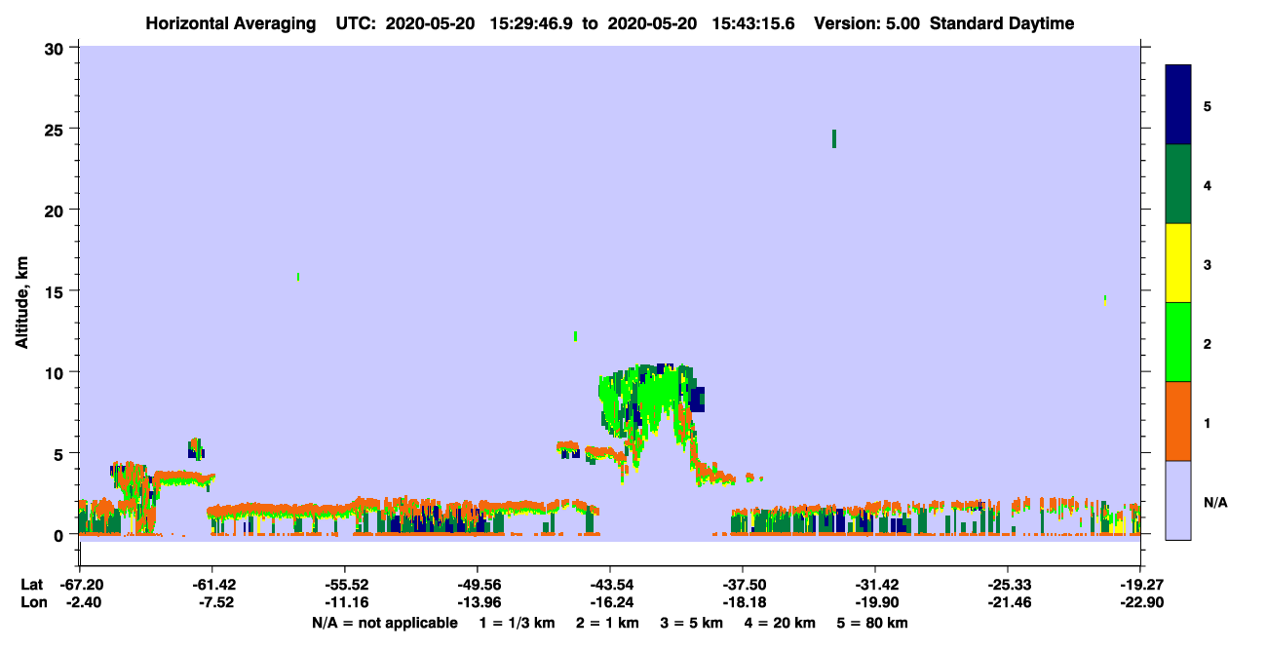This screenshot has width=1267, height=650.
Task: Click legend note 'N/A = not applicable'
Action: 384,623
